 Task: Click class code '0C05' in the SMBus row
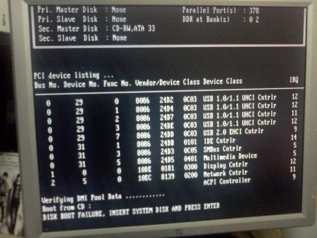coord(190,150)
